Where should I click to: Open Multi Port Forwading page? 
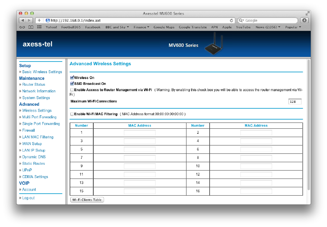[x=39, y=117]
